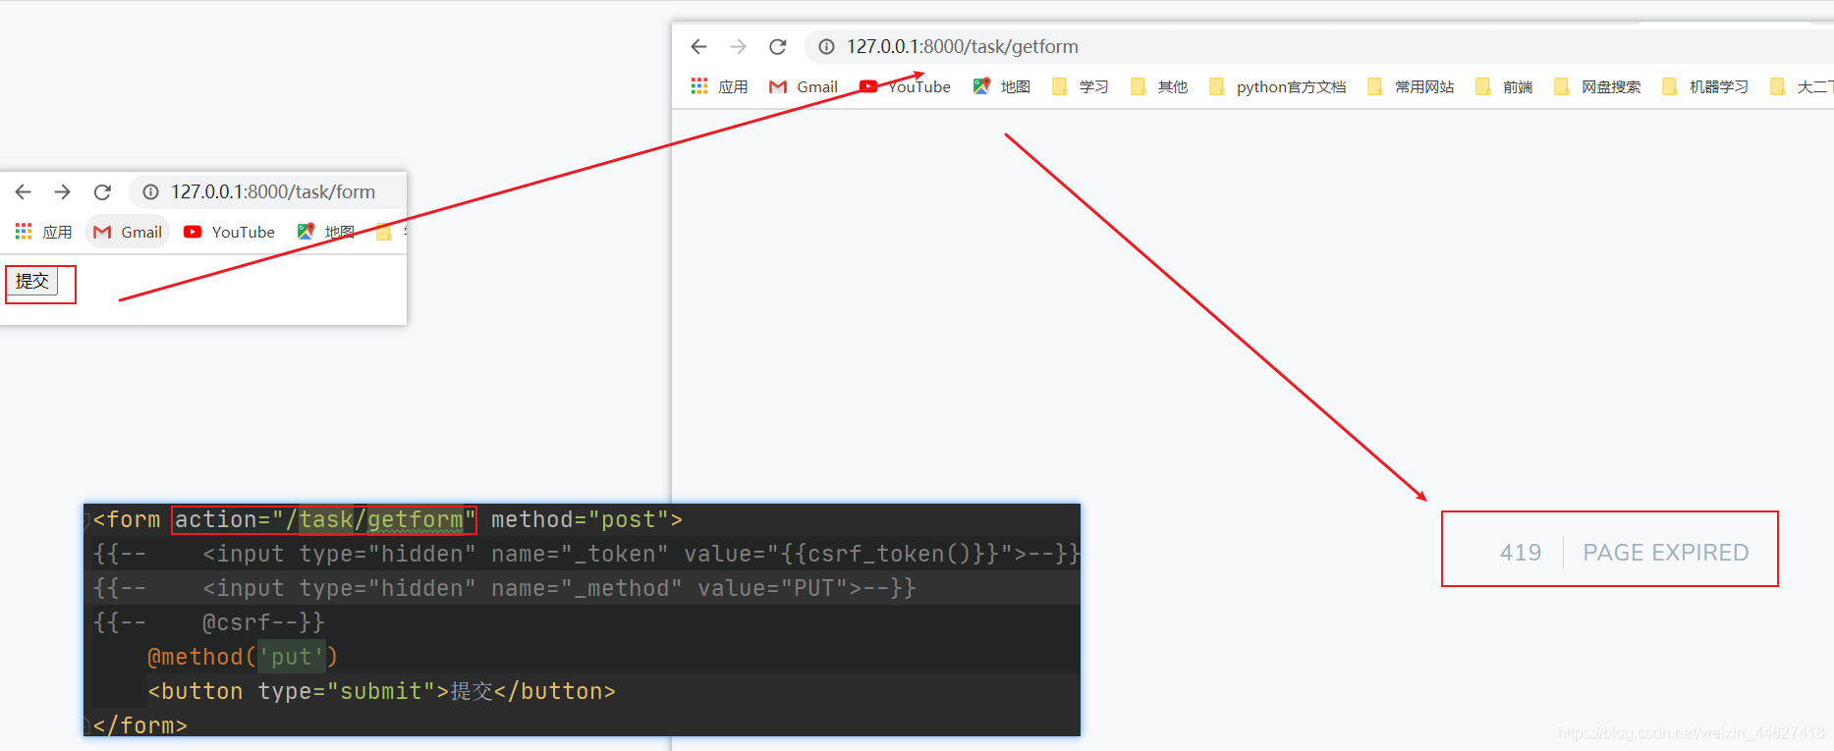Open YouTube bookmark in getform window
Image resolution: width=1834 pixels, height=751 pixels.
[905, 86]
